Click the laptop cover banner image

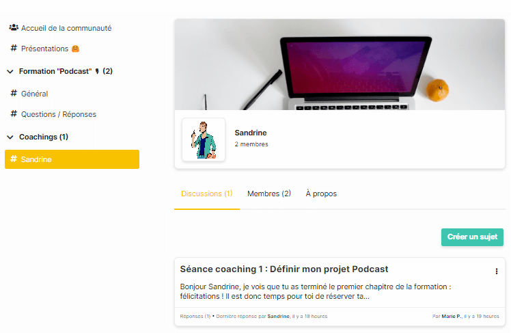(340, 64)
